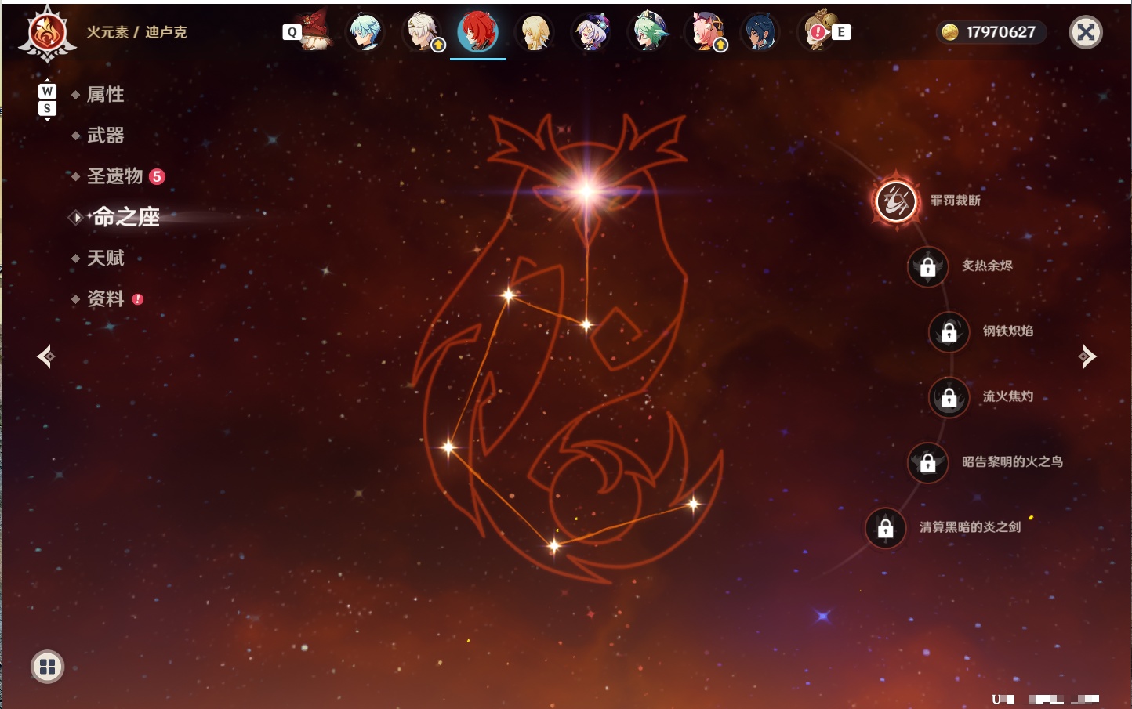Select the teal-haired character portrait
Image resolution: width=1132 pixels, height=709 pixels.
[365, 32]
